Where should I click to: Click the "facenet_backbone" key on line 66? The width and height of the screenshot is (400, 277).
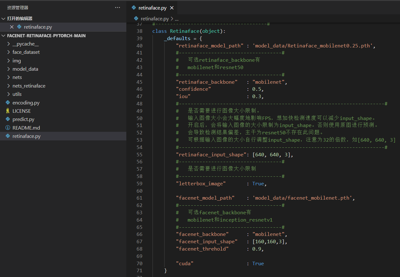202,234
